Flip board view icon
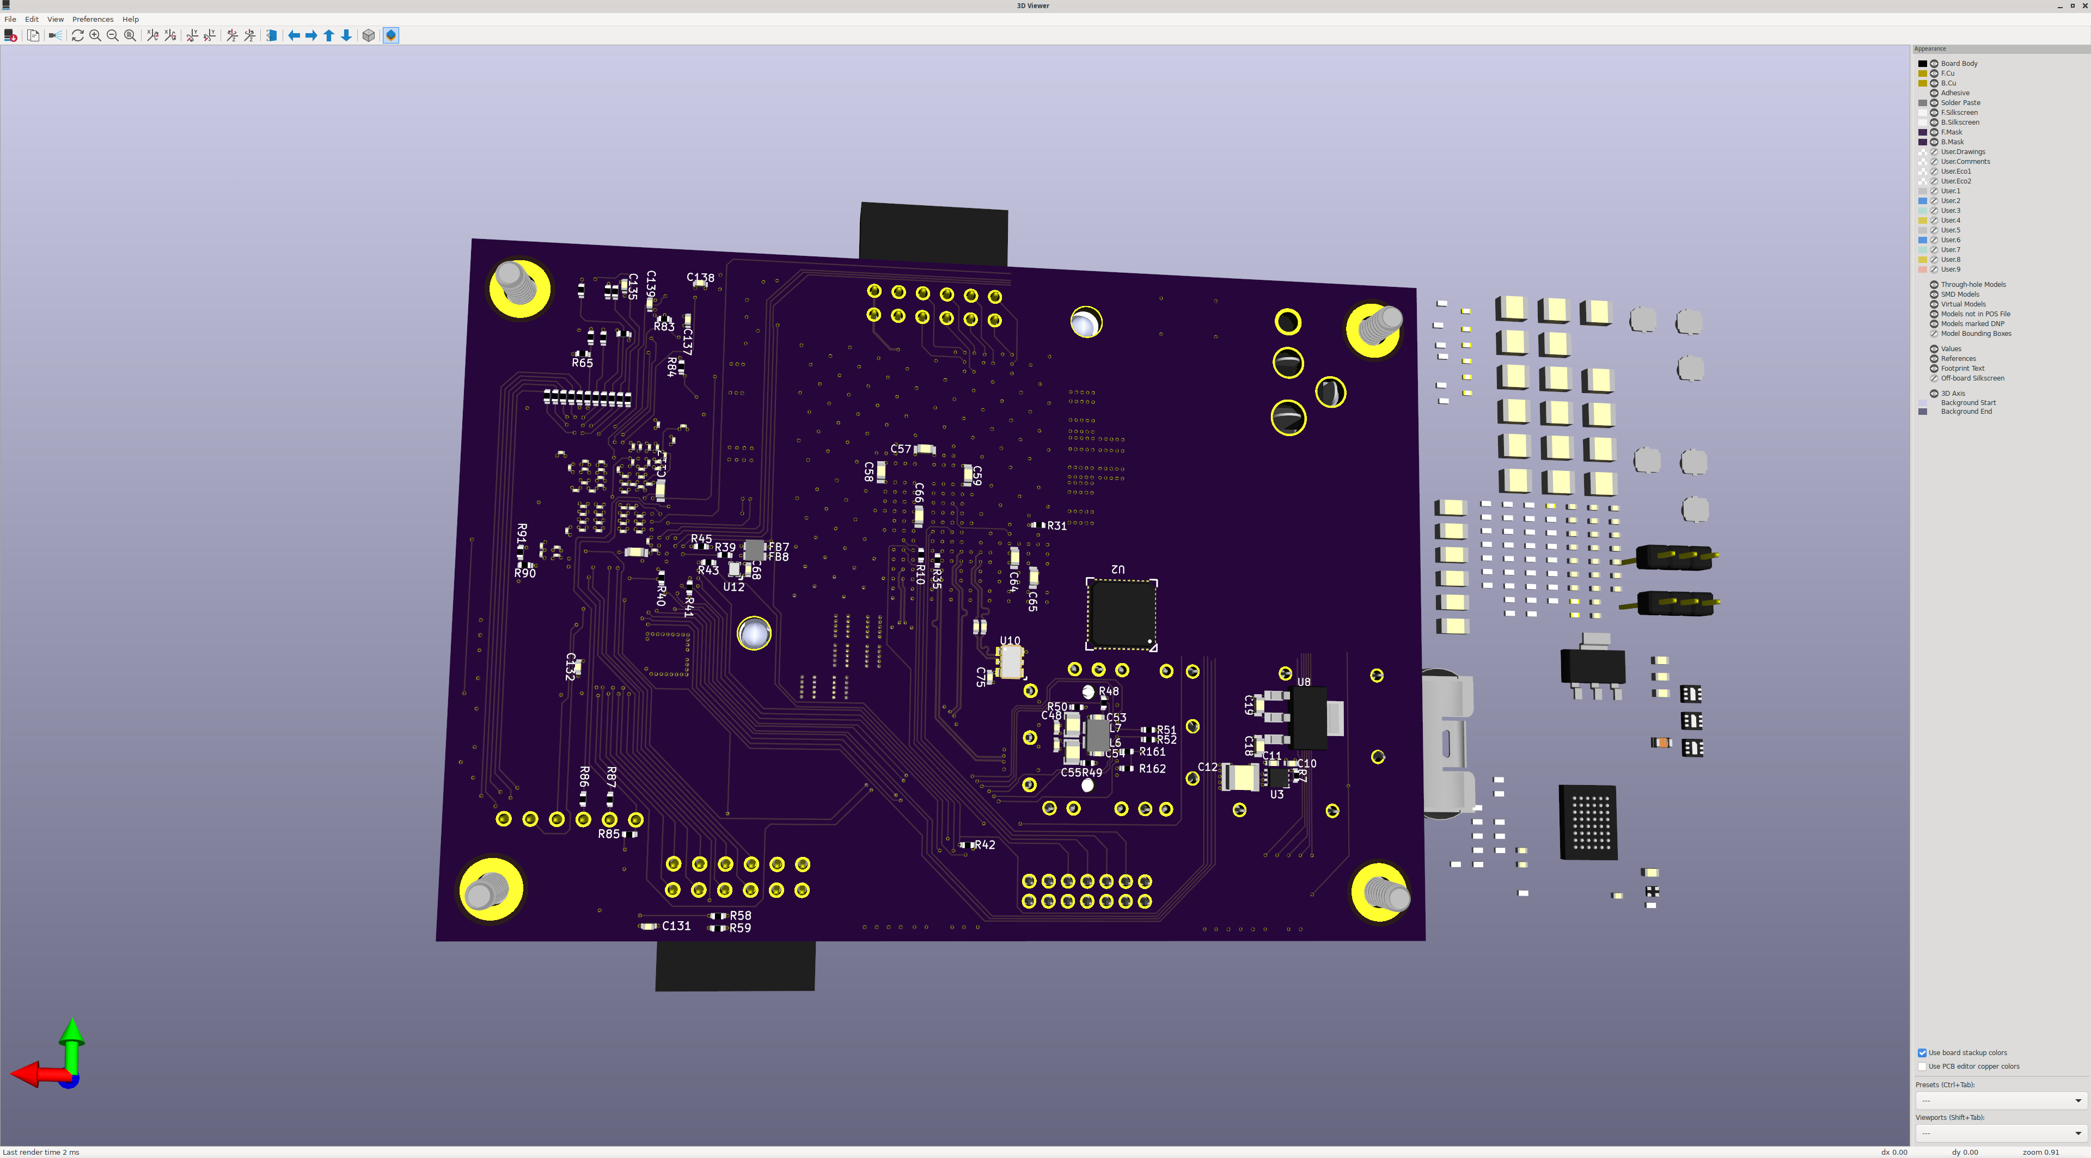The image size is (2091, 1158). [x=272, y=36]
